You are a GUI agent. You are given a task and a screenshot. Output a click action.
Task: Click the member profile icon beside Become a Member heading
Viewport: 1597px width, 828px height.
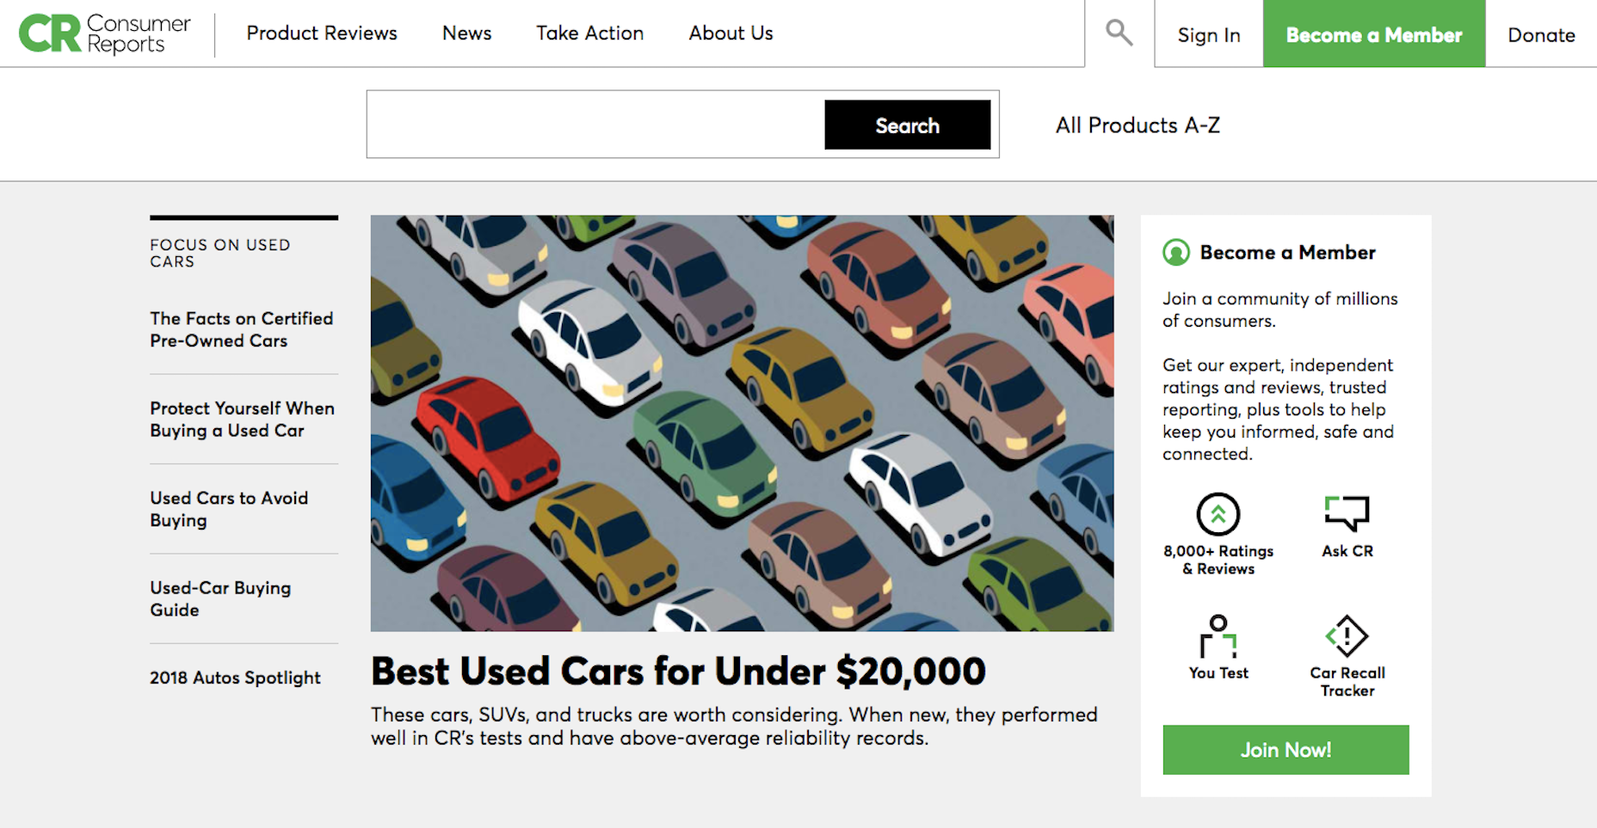[x=1176, y=252]
